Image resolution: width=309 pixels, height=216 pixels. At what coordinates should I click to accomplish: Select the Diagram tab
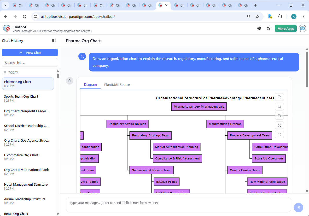[x=90, y=85]
